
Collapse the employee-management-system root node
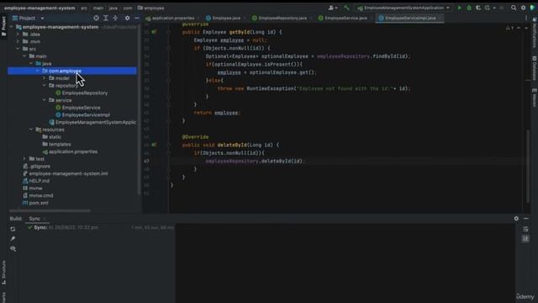click(x=11, y=27)
